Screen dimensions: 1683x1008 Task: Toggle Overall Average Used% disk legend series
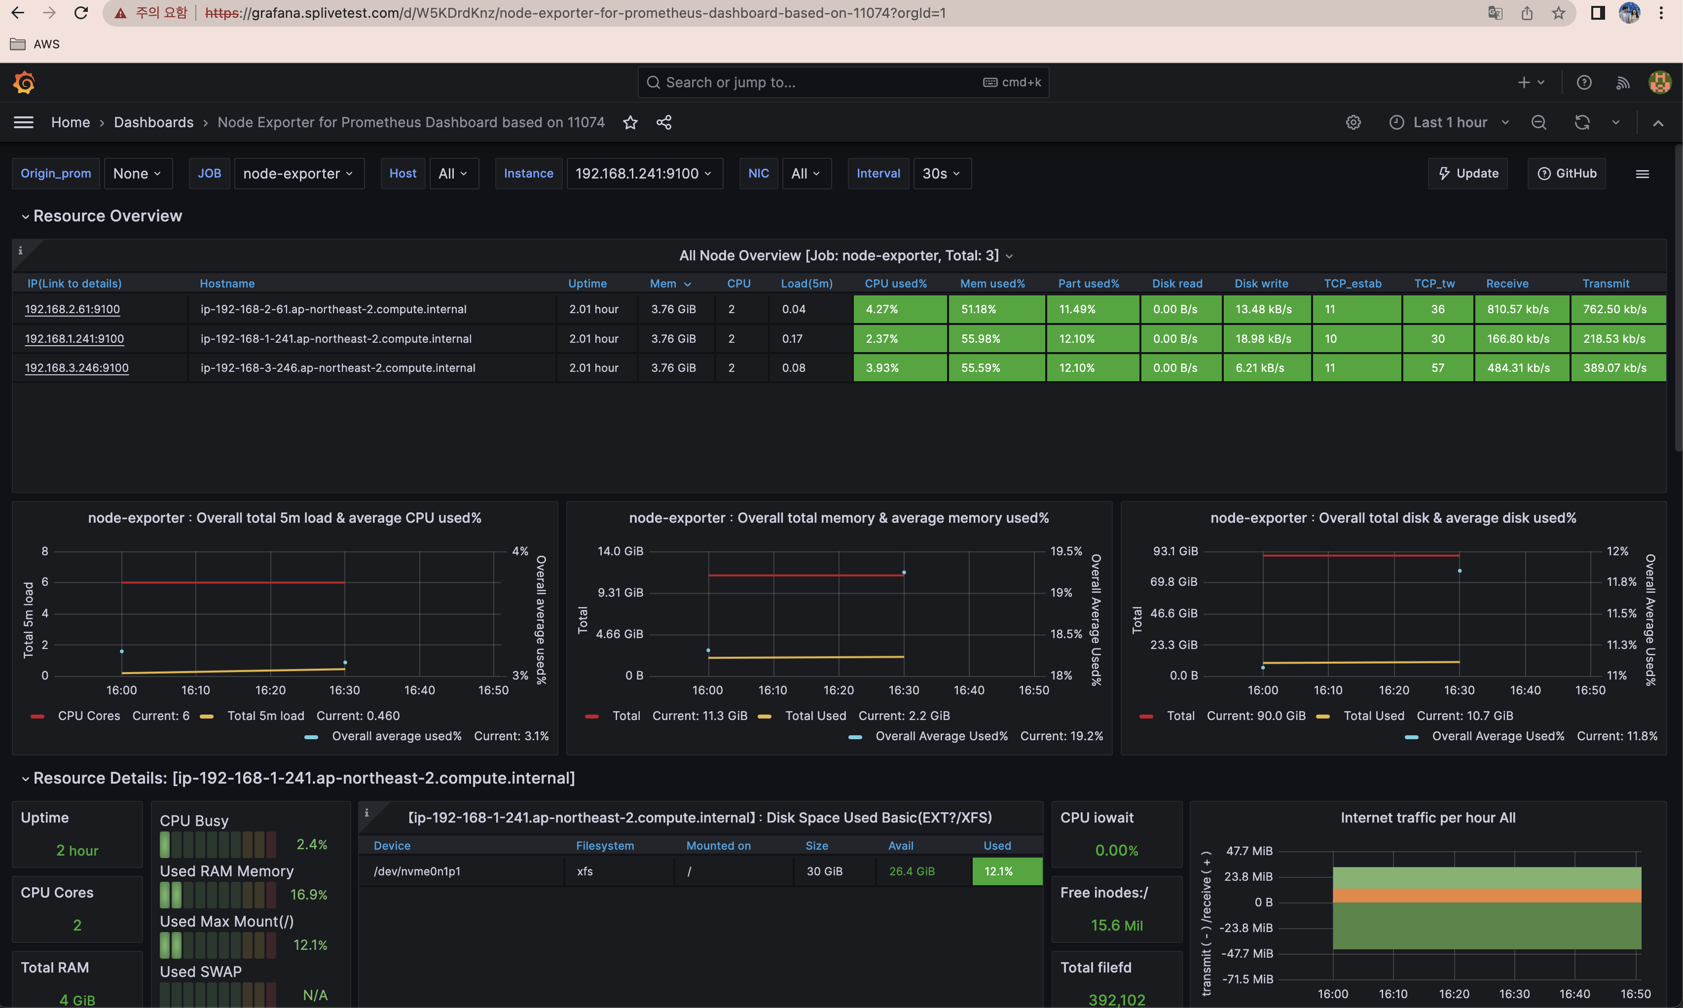1498,736
